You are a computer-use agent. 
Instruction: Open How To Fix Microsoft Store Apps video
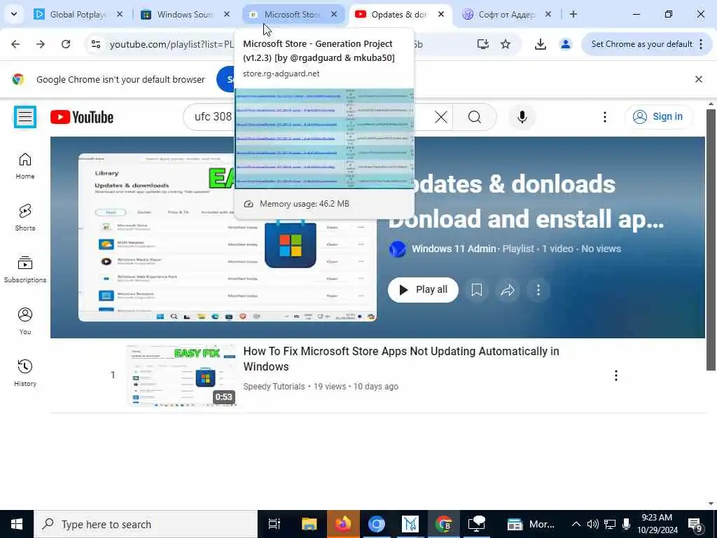tap(401, 359)
